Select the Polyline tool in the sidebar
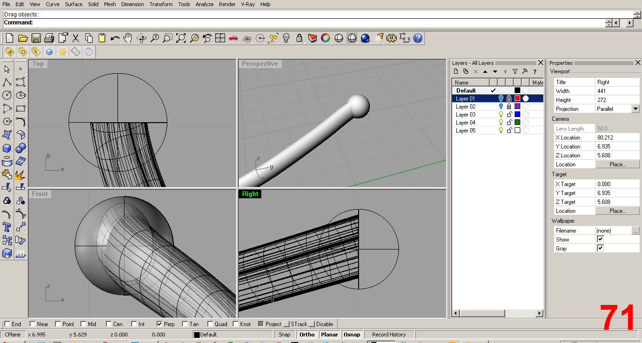This screenshot has height=343, width=642. click(x=7, y=82)
